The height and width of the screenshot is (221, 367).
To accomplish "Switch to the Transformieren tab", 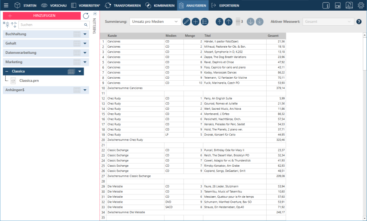I will point(123,5).
